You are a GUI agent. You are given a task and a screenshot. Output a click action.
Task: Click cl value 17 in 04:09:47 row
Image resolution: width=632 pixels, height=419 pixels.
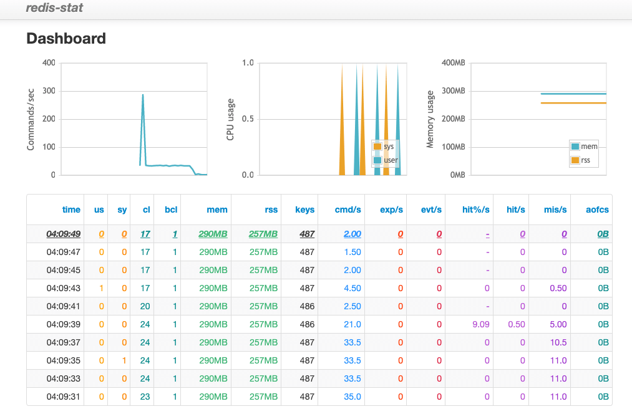(x=145, y=252)
